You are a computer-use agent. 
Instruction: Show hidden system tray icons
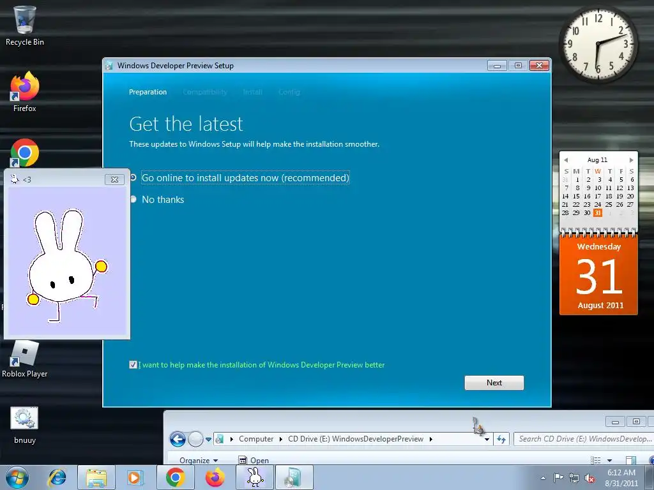point(543,478)
